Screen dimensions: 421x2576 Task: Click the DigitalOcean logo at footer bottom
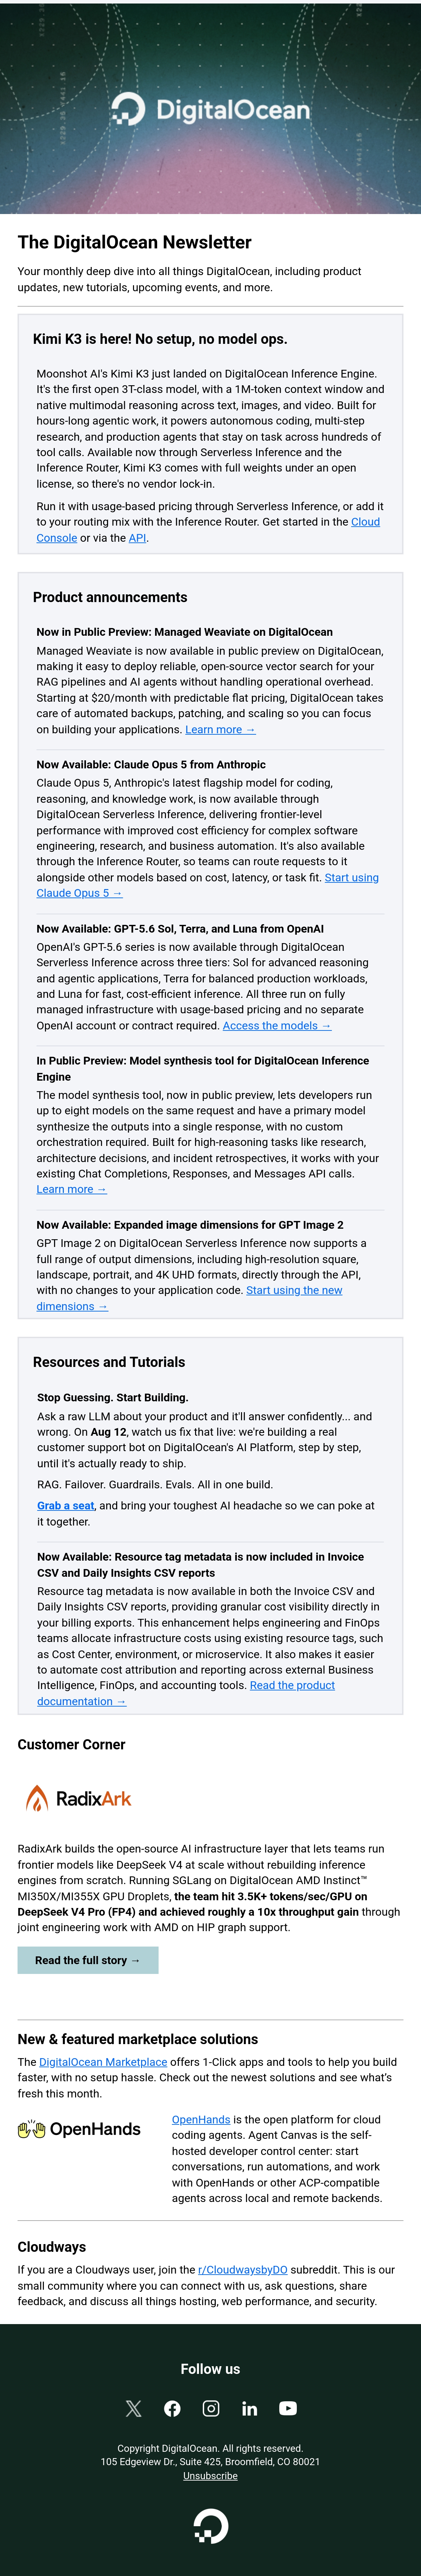(x=210, y=2525)
